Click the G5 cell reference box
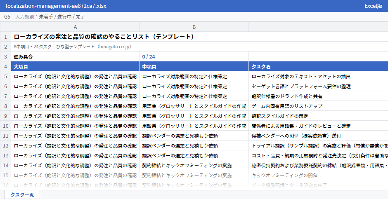 point(7,17)
